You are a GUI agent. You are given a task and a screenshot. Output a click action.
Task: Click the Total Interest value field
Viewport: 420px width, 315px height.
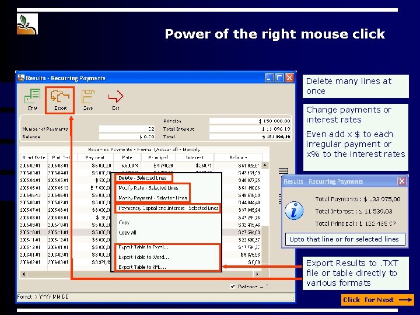point(250,129)
